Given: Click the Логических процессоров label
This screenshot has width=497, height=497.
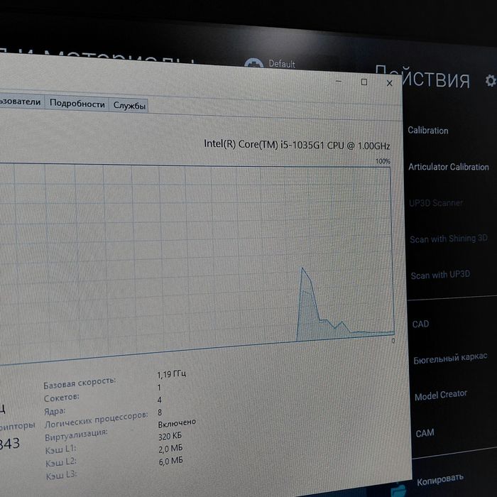Looking at the screenshot, I should click(96, 420).
